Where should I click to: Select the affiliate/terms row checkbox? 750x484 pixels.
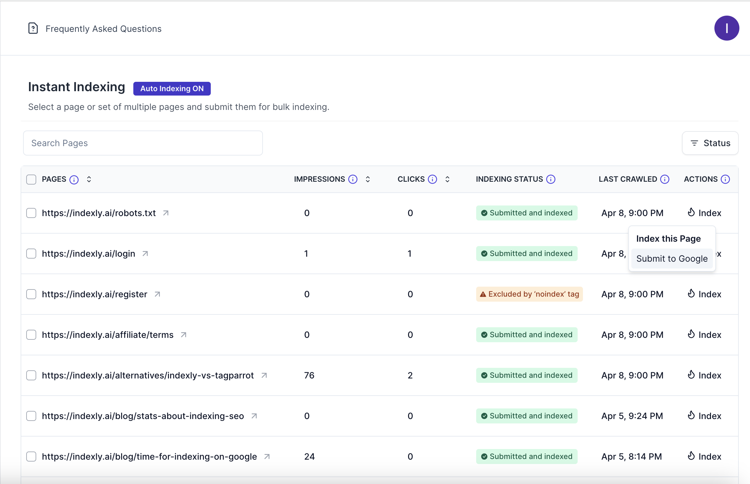[31, 335]
